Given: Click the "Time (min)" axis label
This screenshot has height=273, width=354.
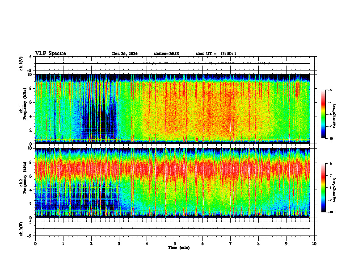Looking at the screenshot, I should coord(179,248).
